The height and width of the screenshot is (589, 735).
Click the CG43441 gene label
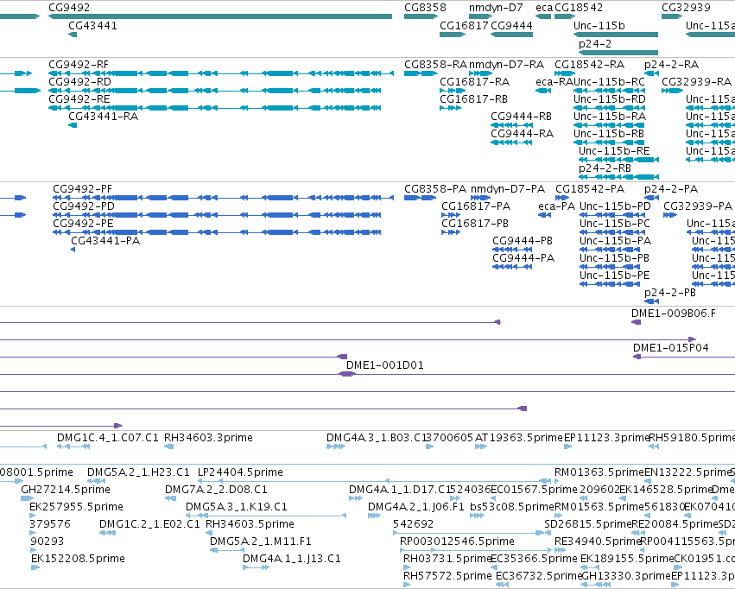coord(92,25)
